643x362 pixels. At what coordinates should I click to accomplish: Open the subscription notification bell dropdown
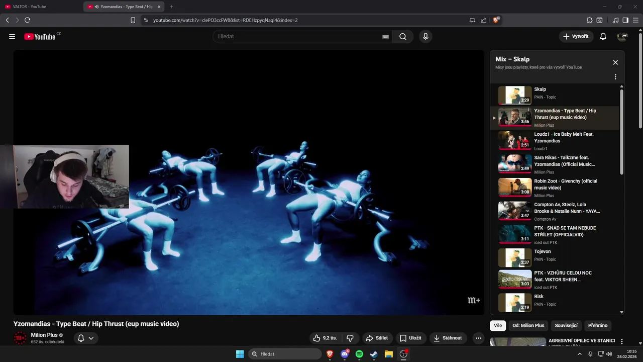[86, 338]
